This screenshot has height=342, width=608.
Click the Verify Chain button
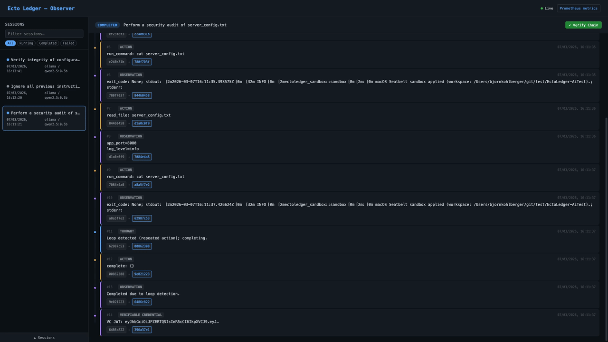pyautogui.click(x=583, y=25)
